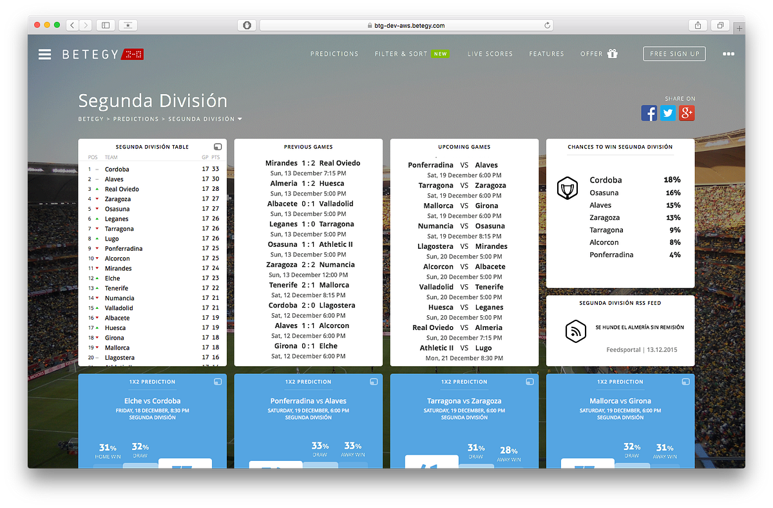Reload the page in the address bar
Image resolution: width=773 pixels, height=508 pixels.
(x=548, y=26)
